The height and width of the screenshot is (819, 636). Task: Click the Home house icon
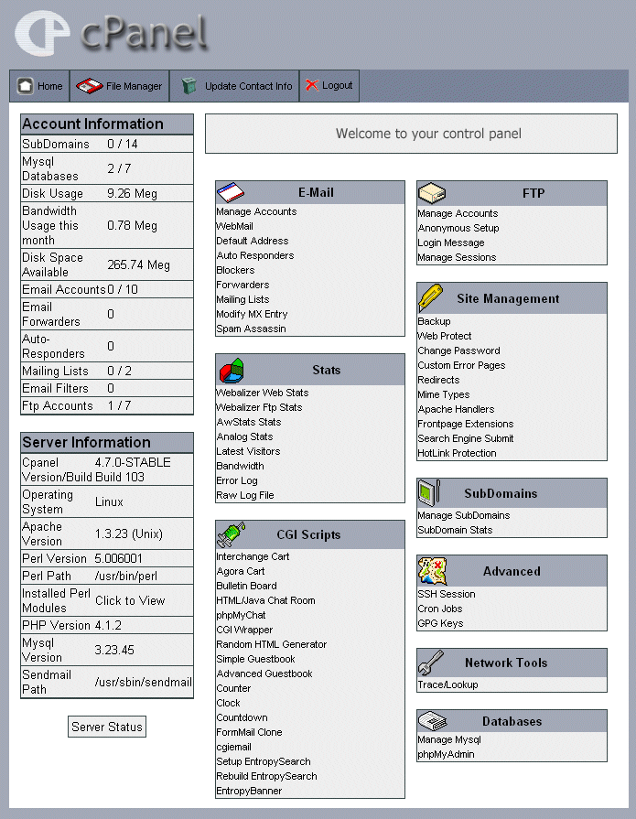[26, 86]
